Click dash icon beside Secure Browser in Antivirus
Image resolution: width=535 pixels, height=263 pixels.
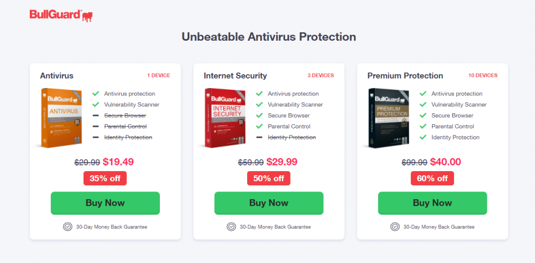tap(96, 115)
